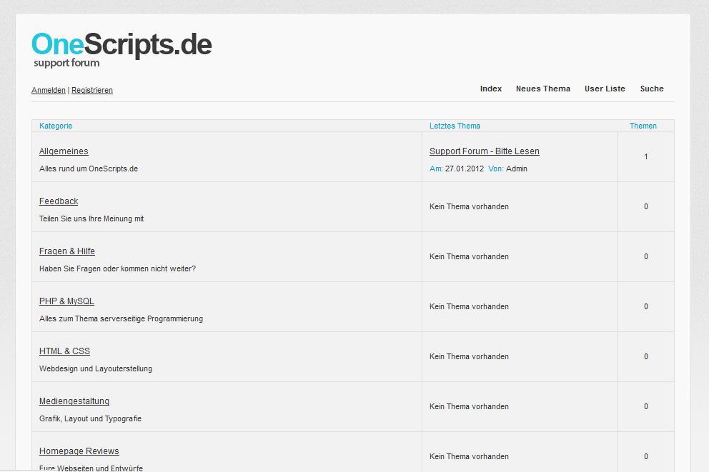Image resolution: width=709 pixels, height=472 pixels.
Task: Open the Mediengestaltung category
Action: 74,401
